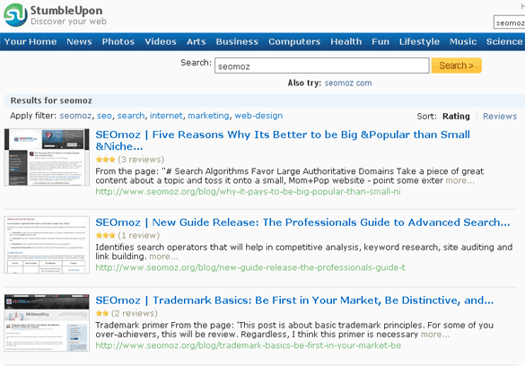The image size is (525, 366).
Task: Sort results by Reviews
Action: coord(500,116)
